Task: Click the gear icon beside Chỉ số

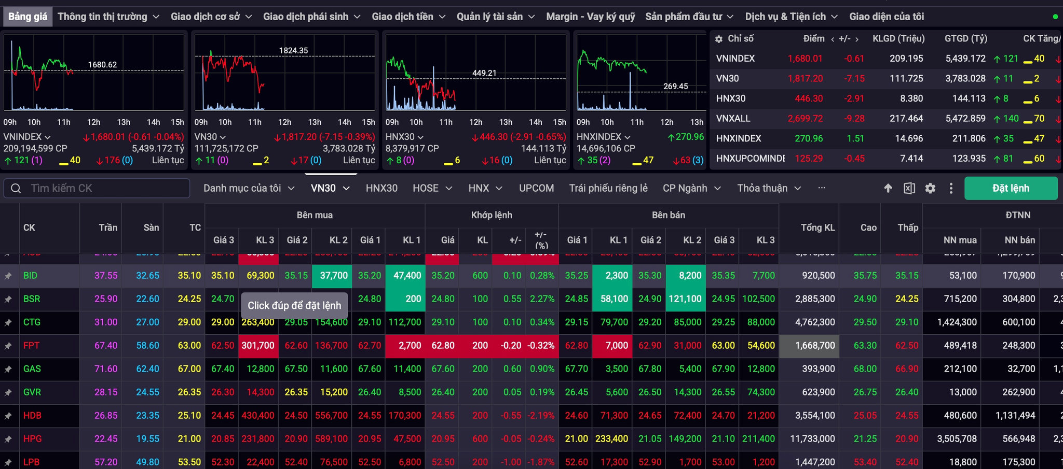Action: coord(719,39)
